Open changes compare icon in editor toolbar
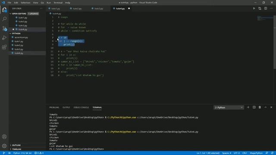The height and width of the screenshot is (155, 276). (x=260, y=9)
